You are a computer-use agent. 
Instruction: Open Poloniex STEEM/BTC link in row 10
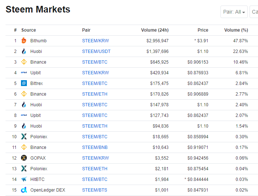tap(95, 137)
